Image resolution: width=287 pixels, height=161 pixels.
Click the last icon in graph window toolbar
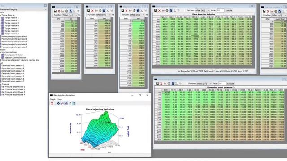click(x=74, y=103)
